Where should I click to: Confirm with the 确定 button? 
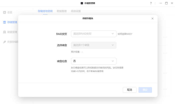pos(145,90)
